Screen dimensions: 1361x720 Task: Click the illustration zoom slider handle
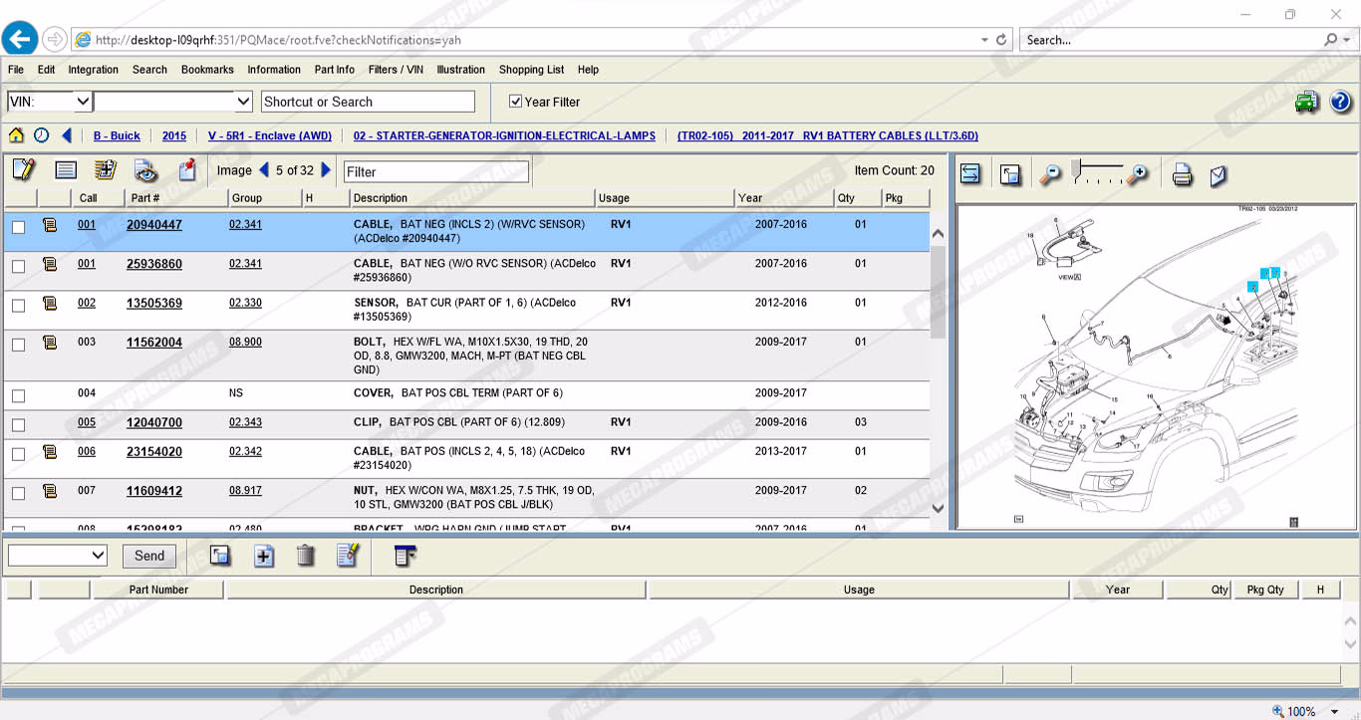click(1076, 168)
